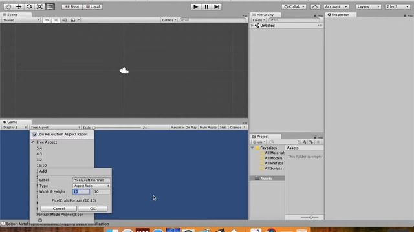Toggle the Pivot handle position button
Screen dimensions: 414x232
click(72, 6)
